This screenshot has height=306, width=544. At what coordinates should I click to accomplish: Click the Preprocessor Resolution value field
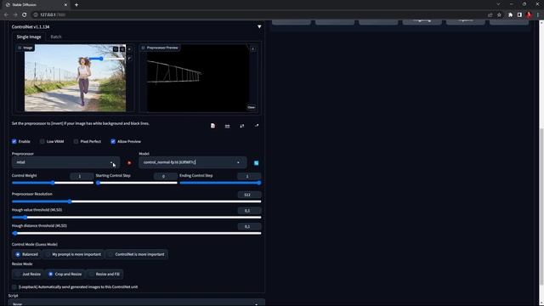(x=249, y=195)
